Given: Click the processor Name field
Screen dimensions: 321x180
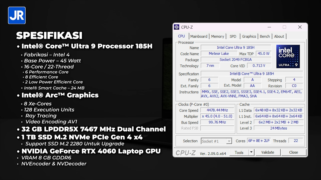Looking at the screenshot, I should point(235,47).
